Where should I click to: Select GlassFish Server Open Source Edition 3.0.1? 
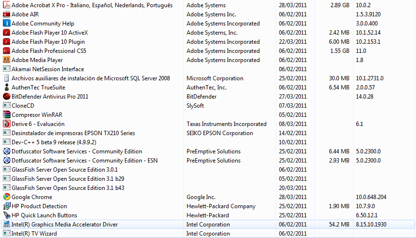[65, 170]
